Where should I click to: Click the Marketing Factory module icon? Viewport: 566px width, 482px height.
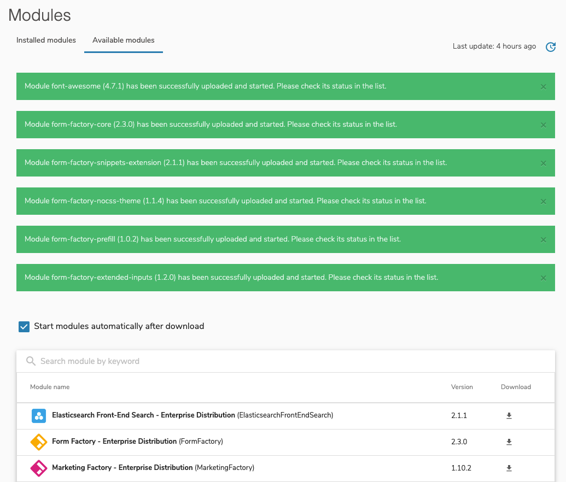38,468
